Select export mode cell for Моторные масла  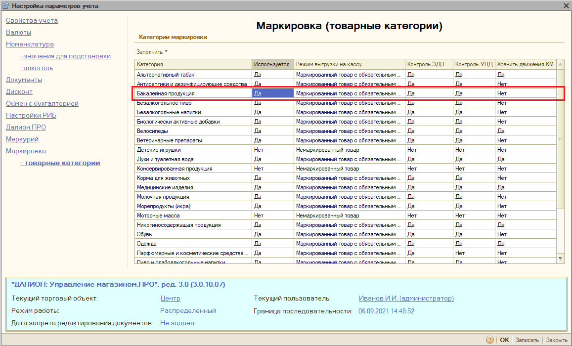pyautogui.click(x=349, y=216)
